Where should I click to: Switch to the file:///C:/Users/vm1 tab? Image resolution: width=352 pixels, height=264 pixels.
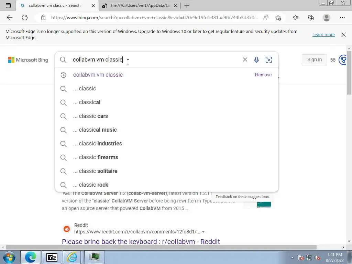[140, 5]
